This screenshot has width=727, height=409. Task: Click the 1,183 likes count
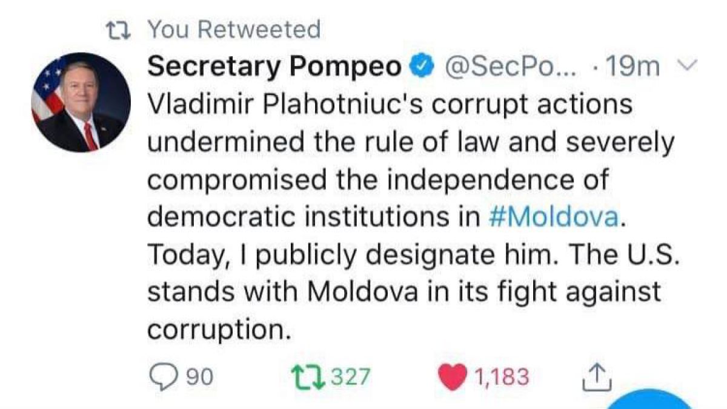(502, 378)
